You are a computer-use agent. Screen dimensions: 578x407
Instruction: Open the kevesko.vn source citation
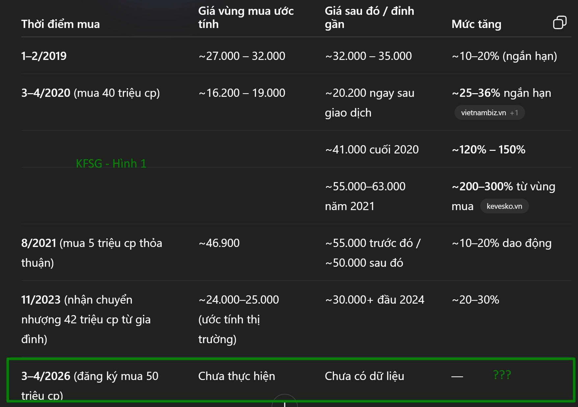pos(504,206)
